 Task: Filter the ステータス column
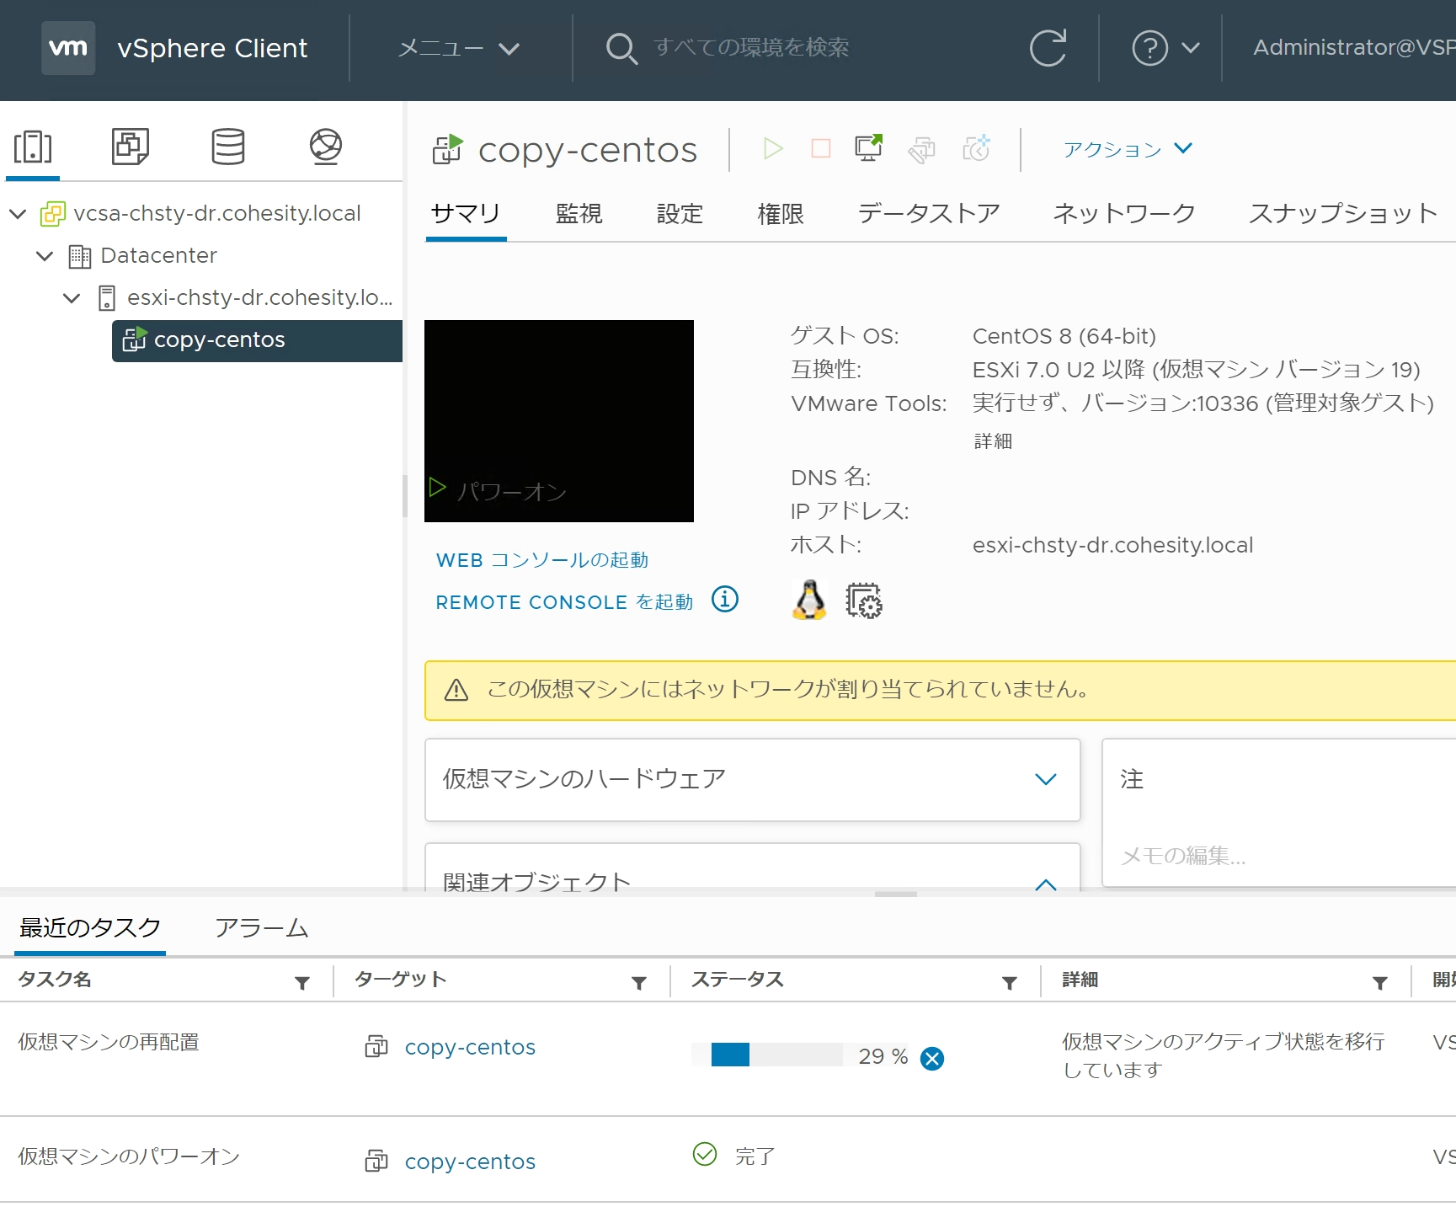click(x=1010, y=982)
